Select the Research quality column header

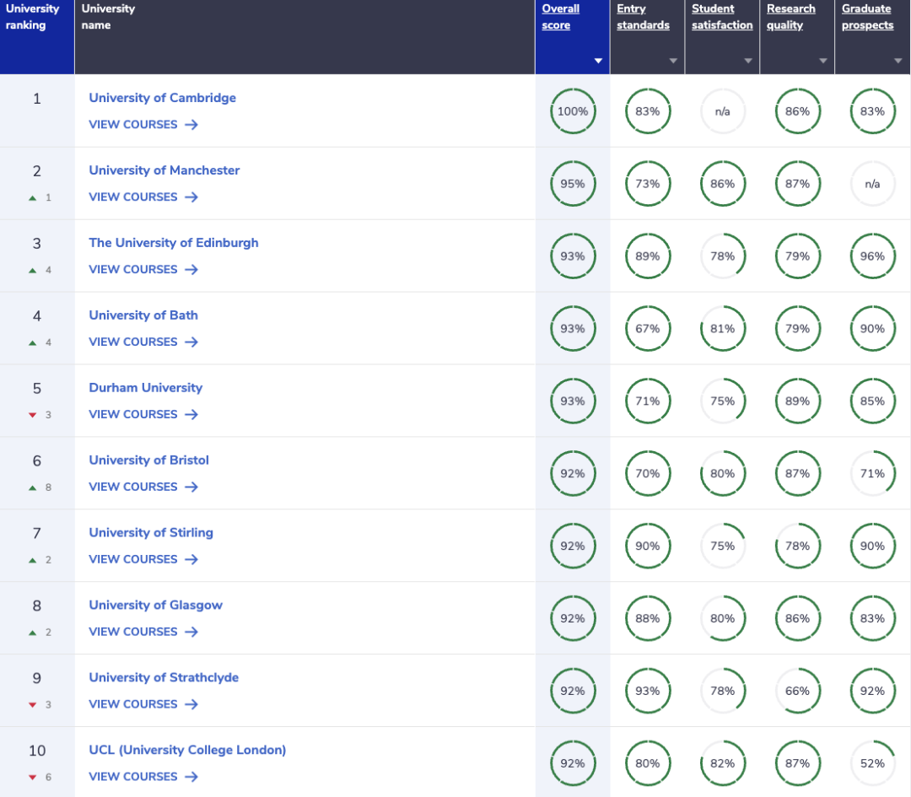click(x=790, y=17)
